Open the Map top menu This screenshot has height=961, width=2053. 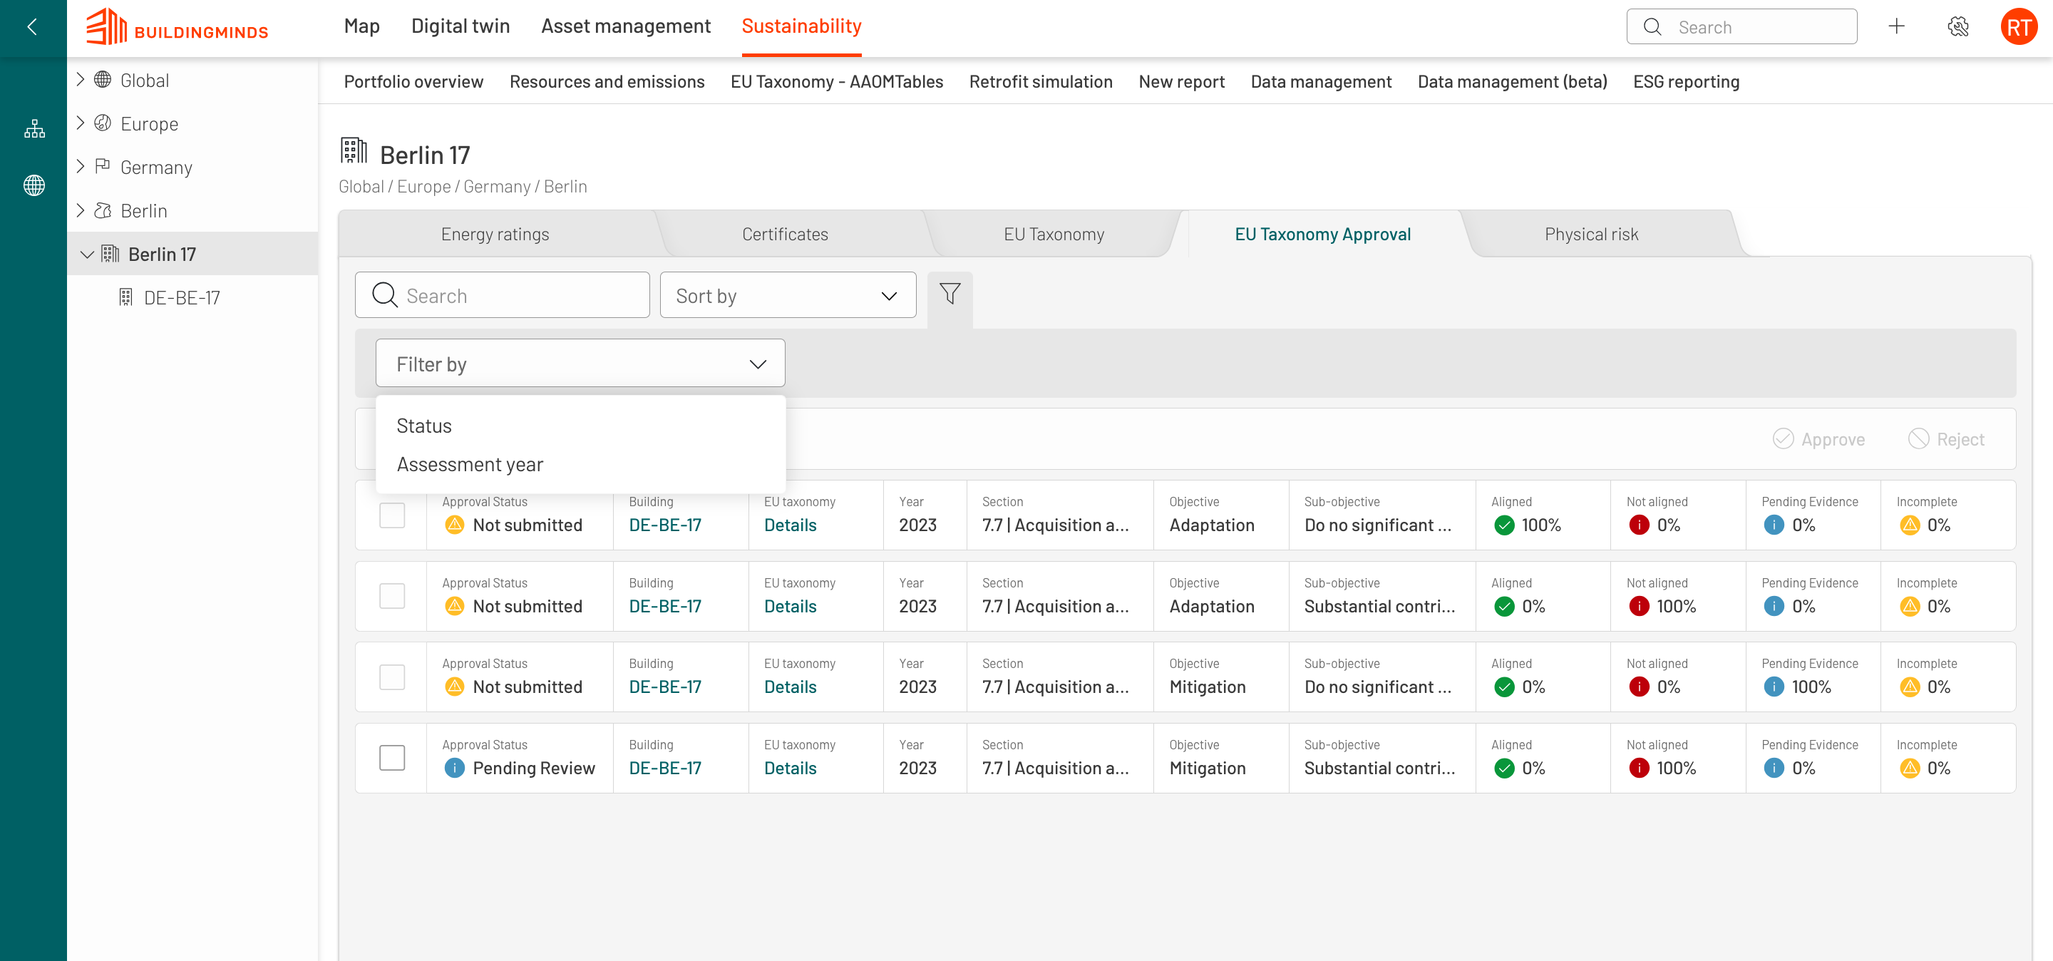(x=362, y=26)
